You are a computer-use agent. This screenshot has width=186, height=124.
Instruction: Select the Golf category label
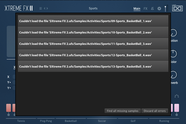coord(133,121)
